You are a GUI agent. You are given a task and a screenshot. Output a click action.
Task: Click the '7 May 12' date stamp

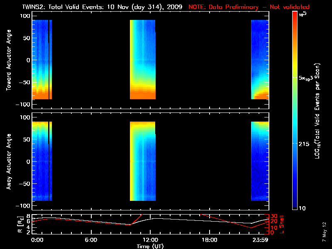[323, 234]
